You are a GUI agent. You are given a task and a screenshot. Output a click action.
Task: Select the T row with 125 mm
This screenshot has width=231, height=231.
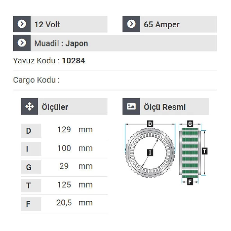[64, 185]
